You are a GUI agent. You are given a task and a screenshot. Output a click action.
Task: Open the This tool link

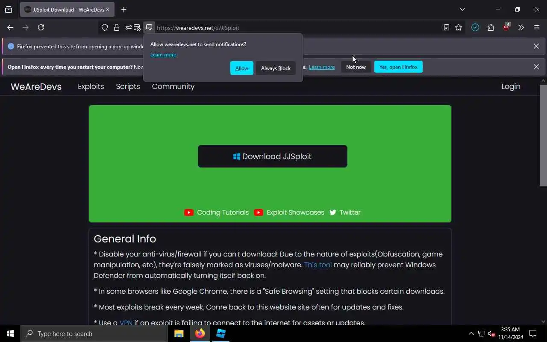point(318,265)
